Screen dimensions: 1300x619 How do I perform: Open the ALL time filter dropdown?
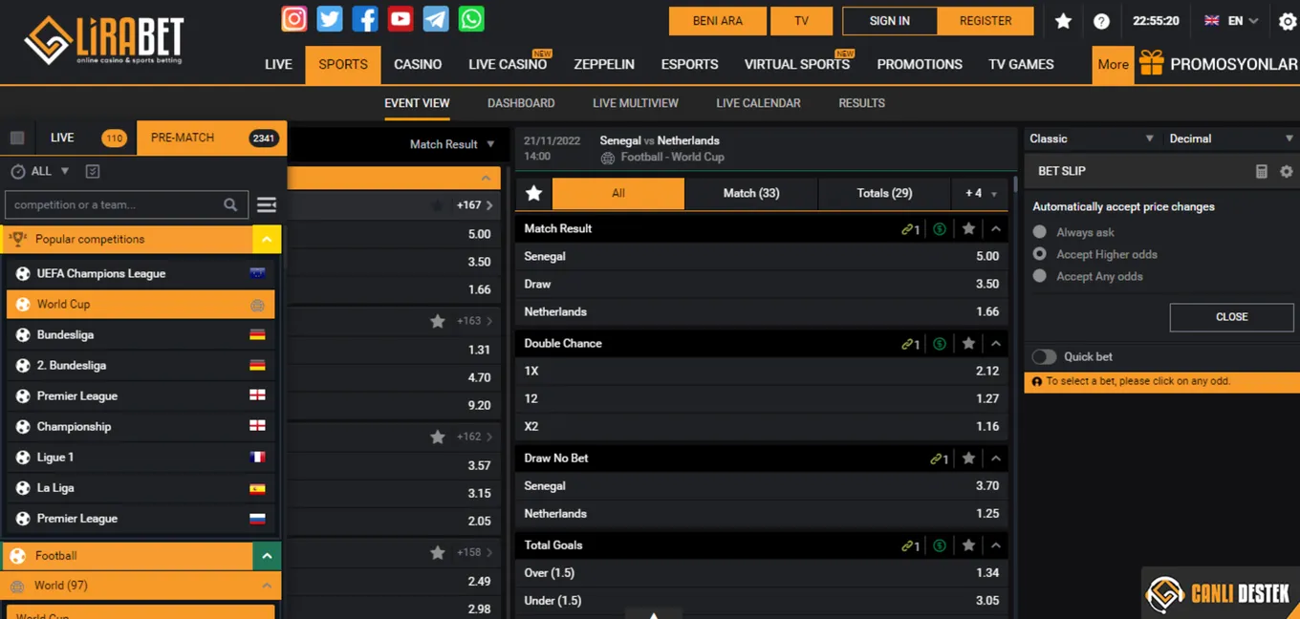click(x=40, y=172)
